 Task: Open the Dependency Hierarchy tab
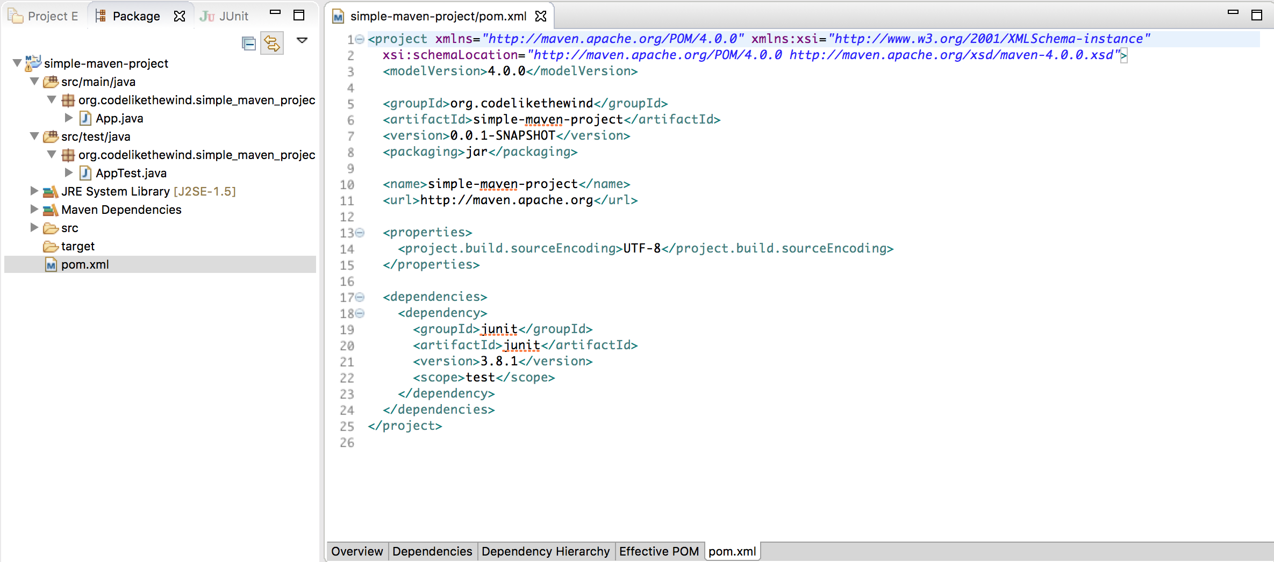(x=546, y=551)
